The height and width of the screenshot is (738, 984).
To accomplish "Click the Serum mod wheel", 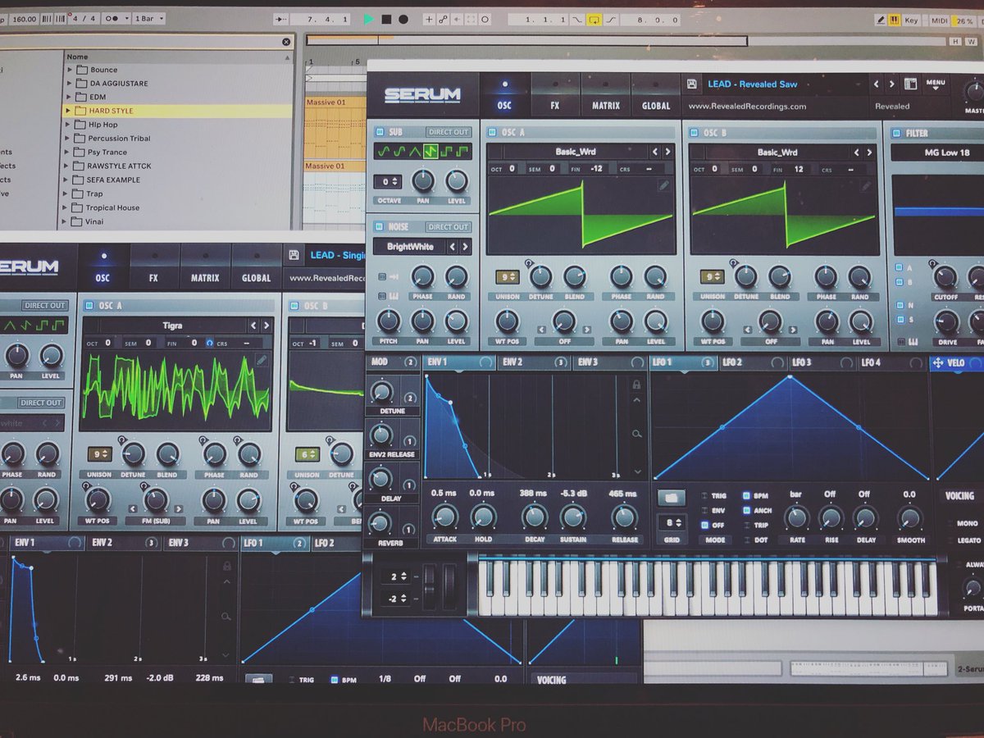I will pyautogui.click(x=449, y=586).
